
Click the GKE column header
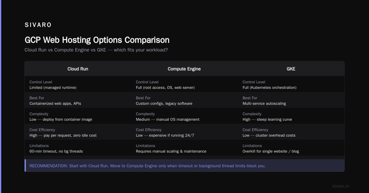pos(291,69)
